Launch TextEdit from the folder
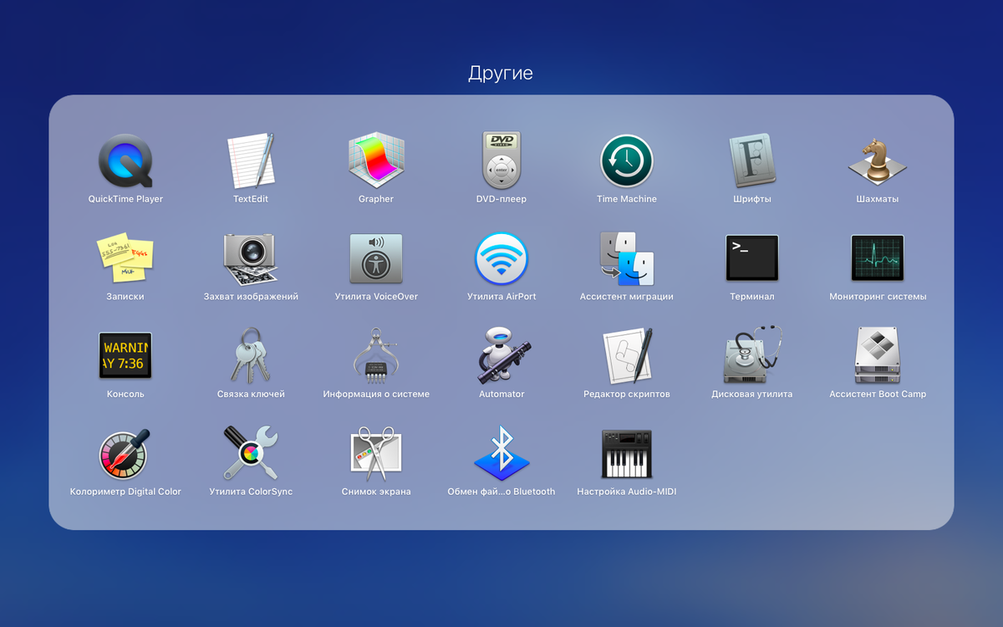This screenshot has width=1003, height=627. [x=251, y=161]
